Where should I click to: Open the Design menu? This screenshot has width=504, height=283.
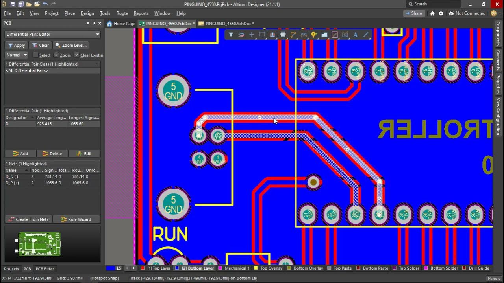click(x=87, y=13)
